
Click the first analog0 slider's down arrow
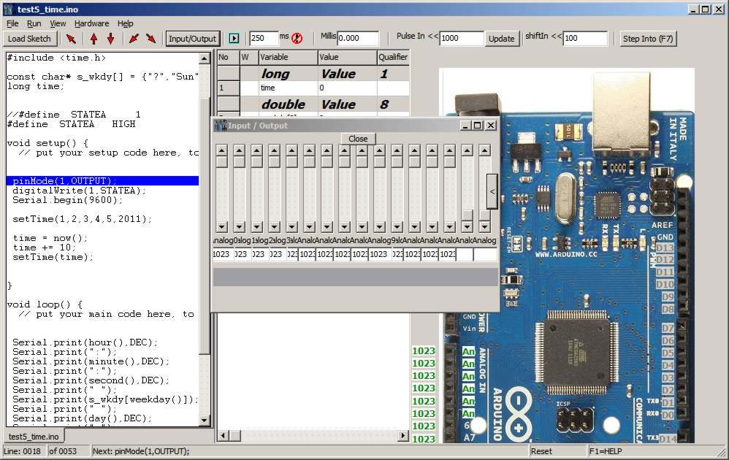coord(222,227)
